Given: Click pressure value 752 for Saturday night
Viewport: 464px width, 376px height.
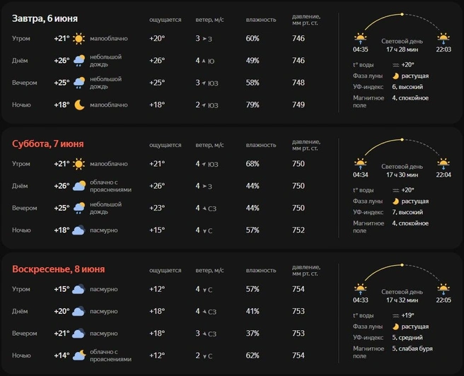Looking at the screenshot, I should click(298, 230).
